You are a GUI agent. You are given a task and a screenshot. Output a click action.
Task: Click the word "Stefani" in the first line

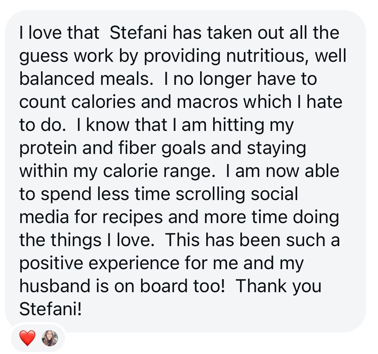(138, 33)
